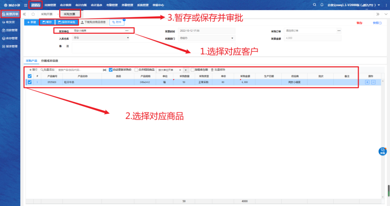Collapse sidebar with double-chevron left icon
This screenshot has height=206, width=390.
point(24,14)
